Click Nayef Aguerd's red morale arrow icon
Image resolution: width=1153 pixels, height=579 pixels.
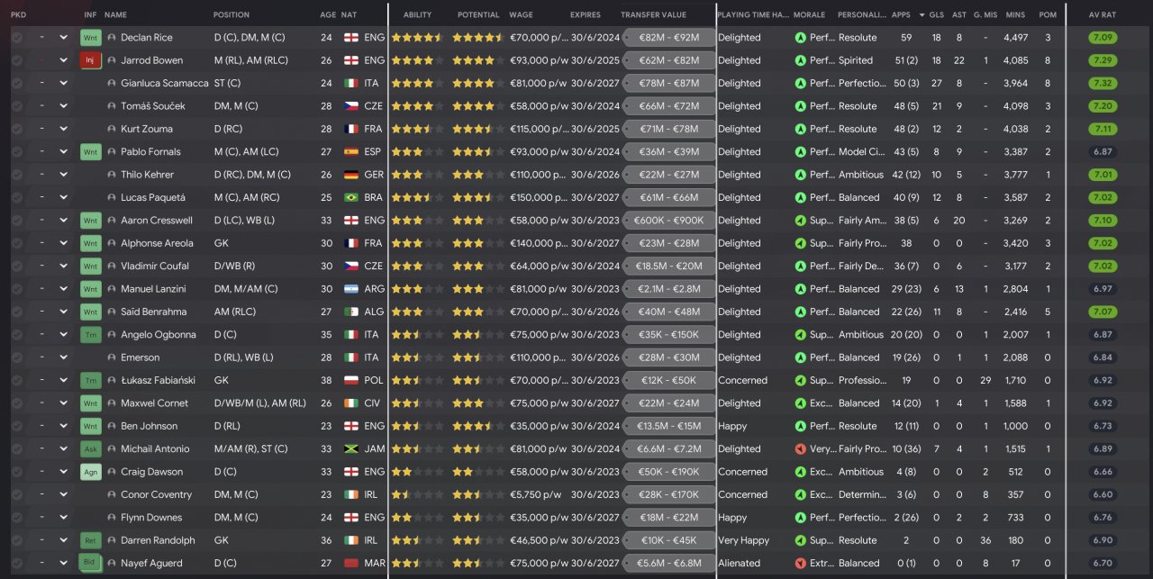point(801,564)
